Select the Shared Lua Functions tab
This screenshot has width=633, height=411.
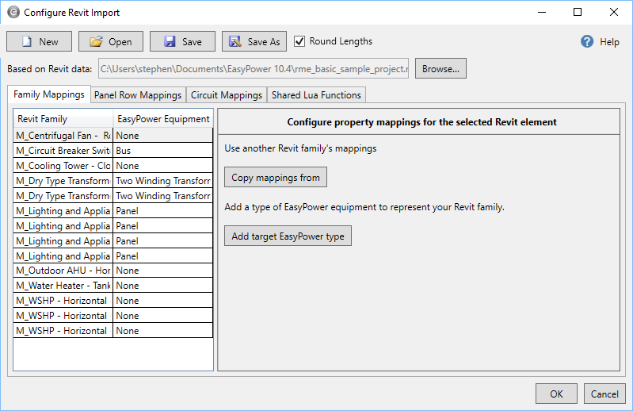[316, 95]
